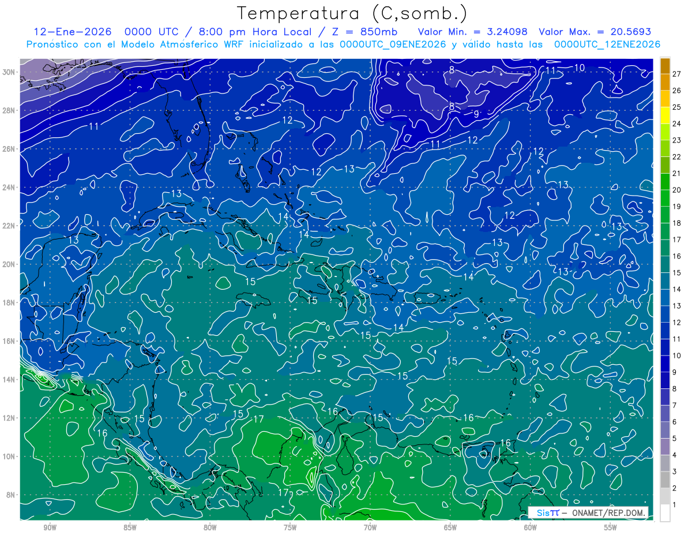Click the "12N" latitude axis label
Screen dimensions: 692x535
[x=9, y=418]
